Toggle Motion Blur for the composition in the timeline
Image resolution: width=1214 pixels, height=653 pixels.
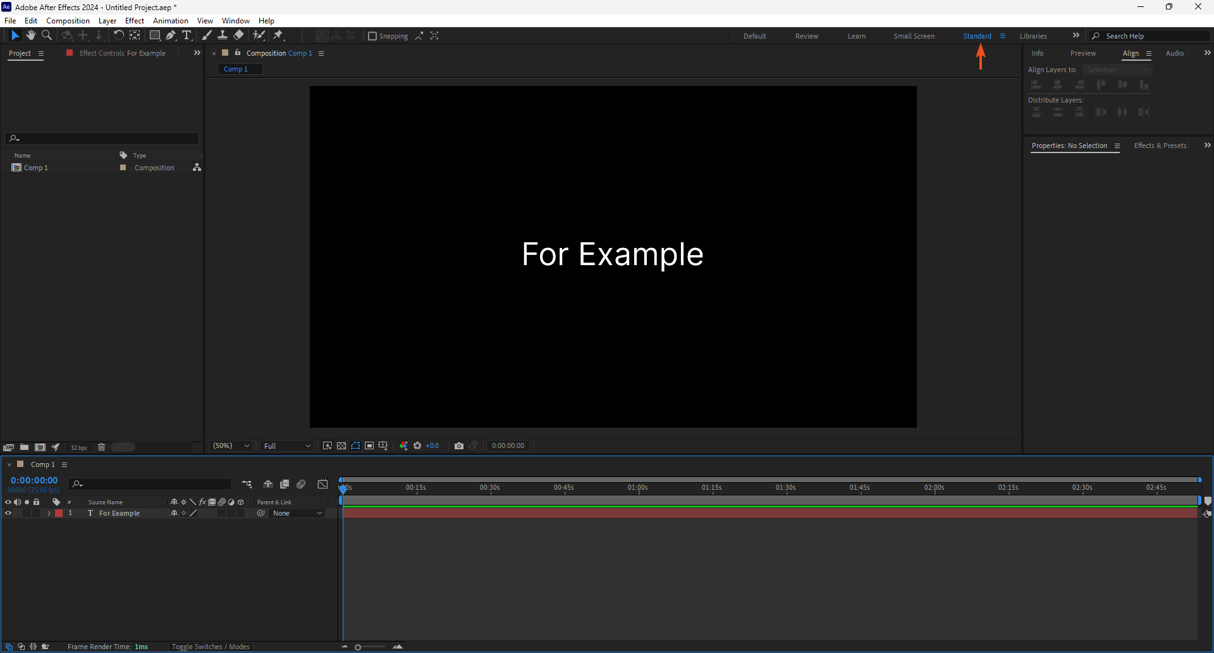(x=301, y=484)
